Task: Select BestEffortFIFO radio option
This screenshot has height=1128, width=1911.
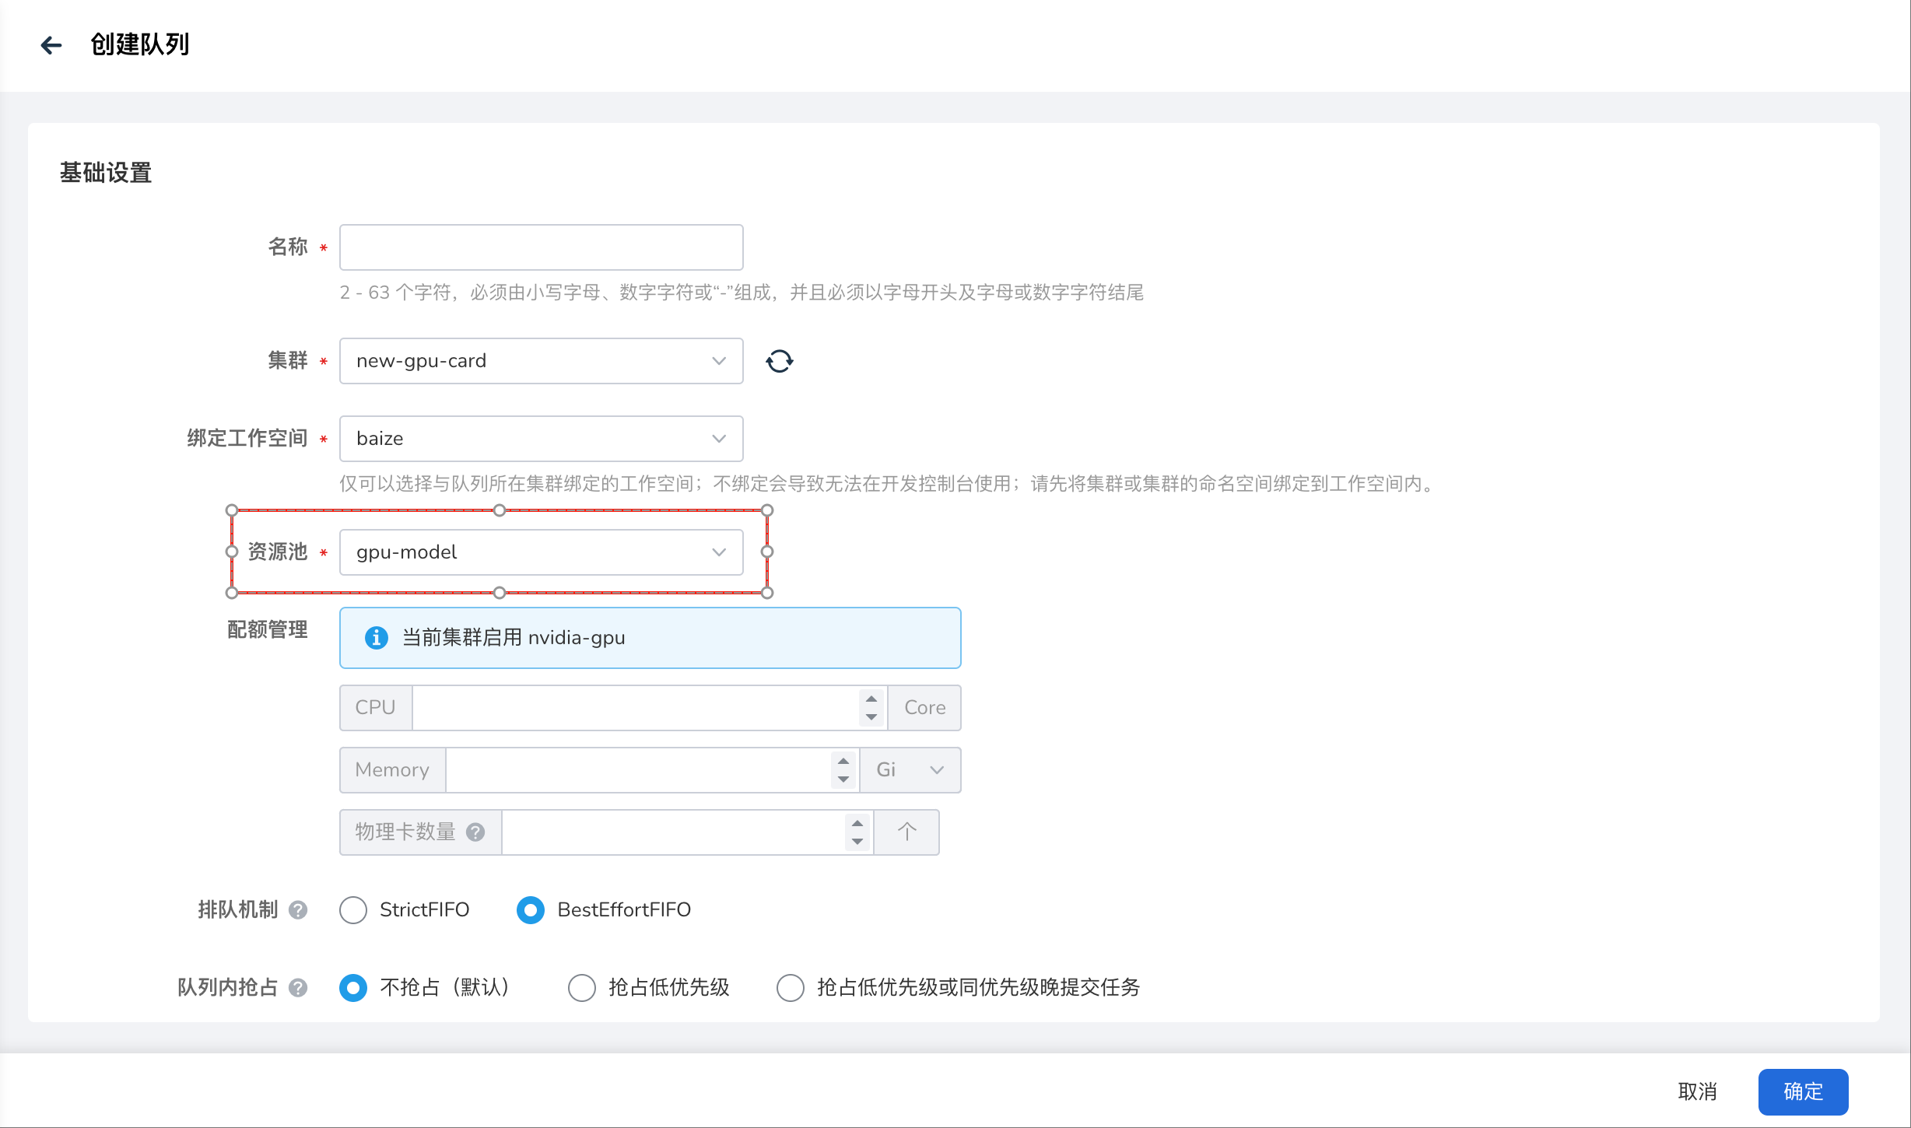Action: click(x=531, y=909)
